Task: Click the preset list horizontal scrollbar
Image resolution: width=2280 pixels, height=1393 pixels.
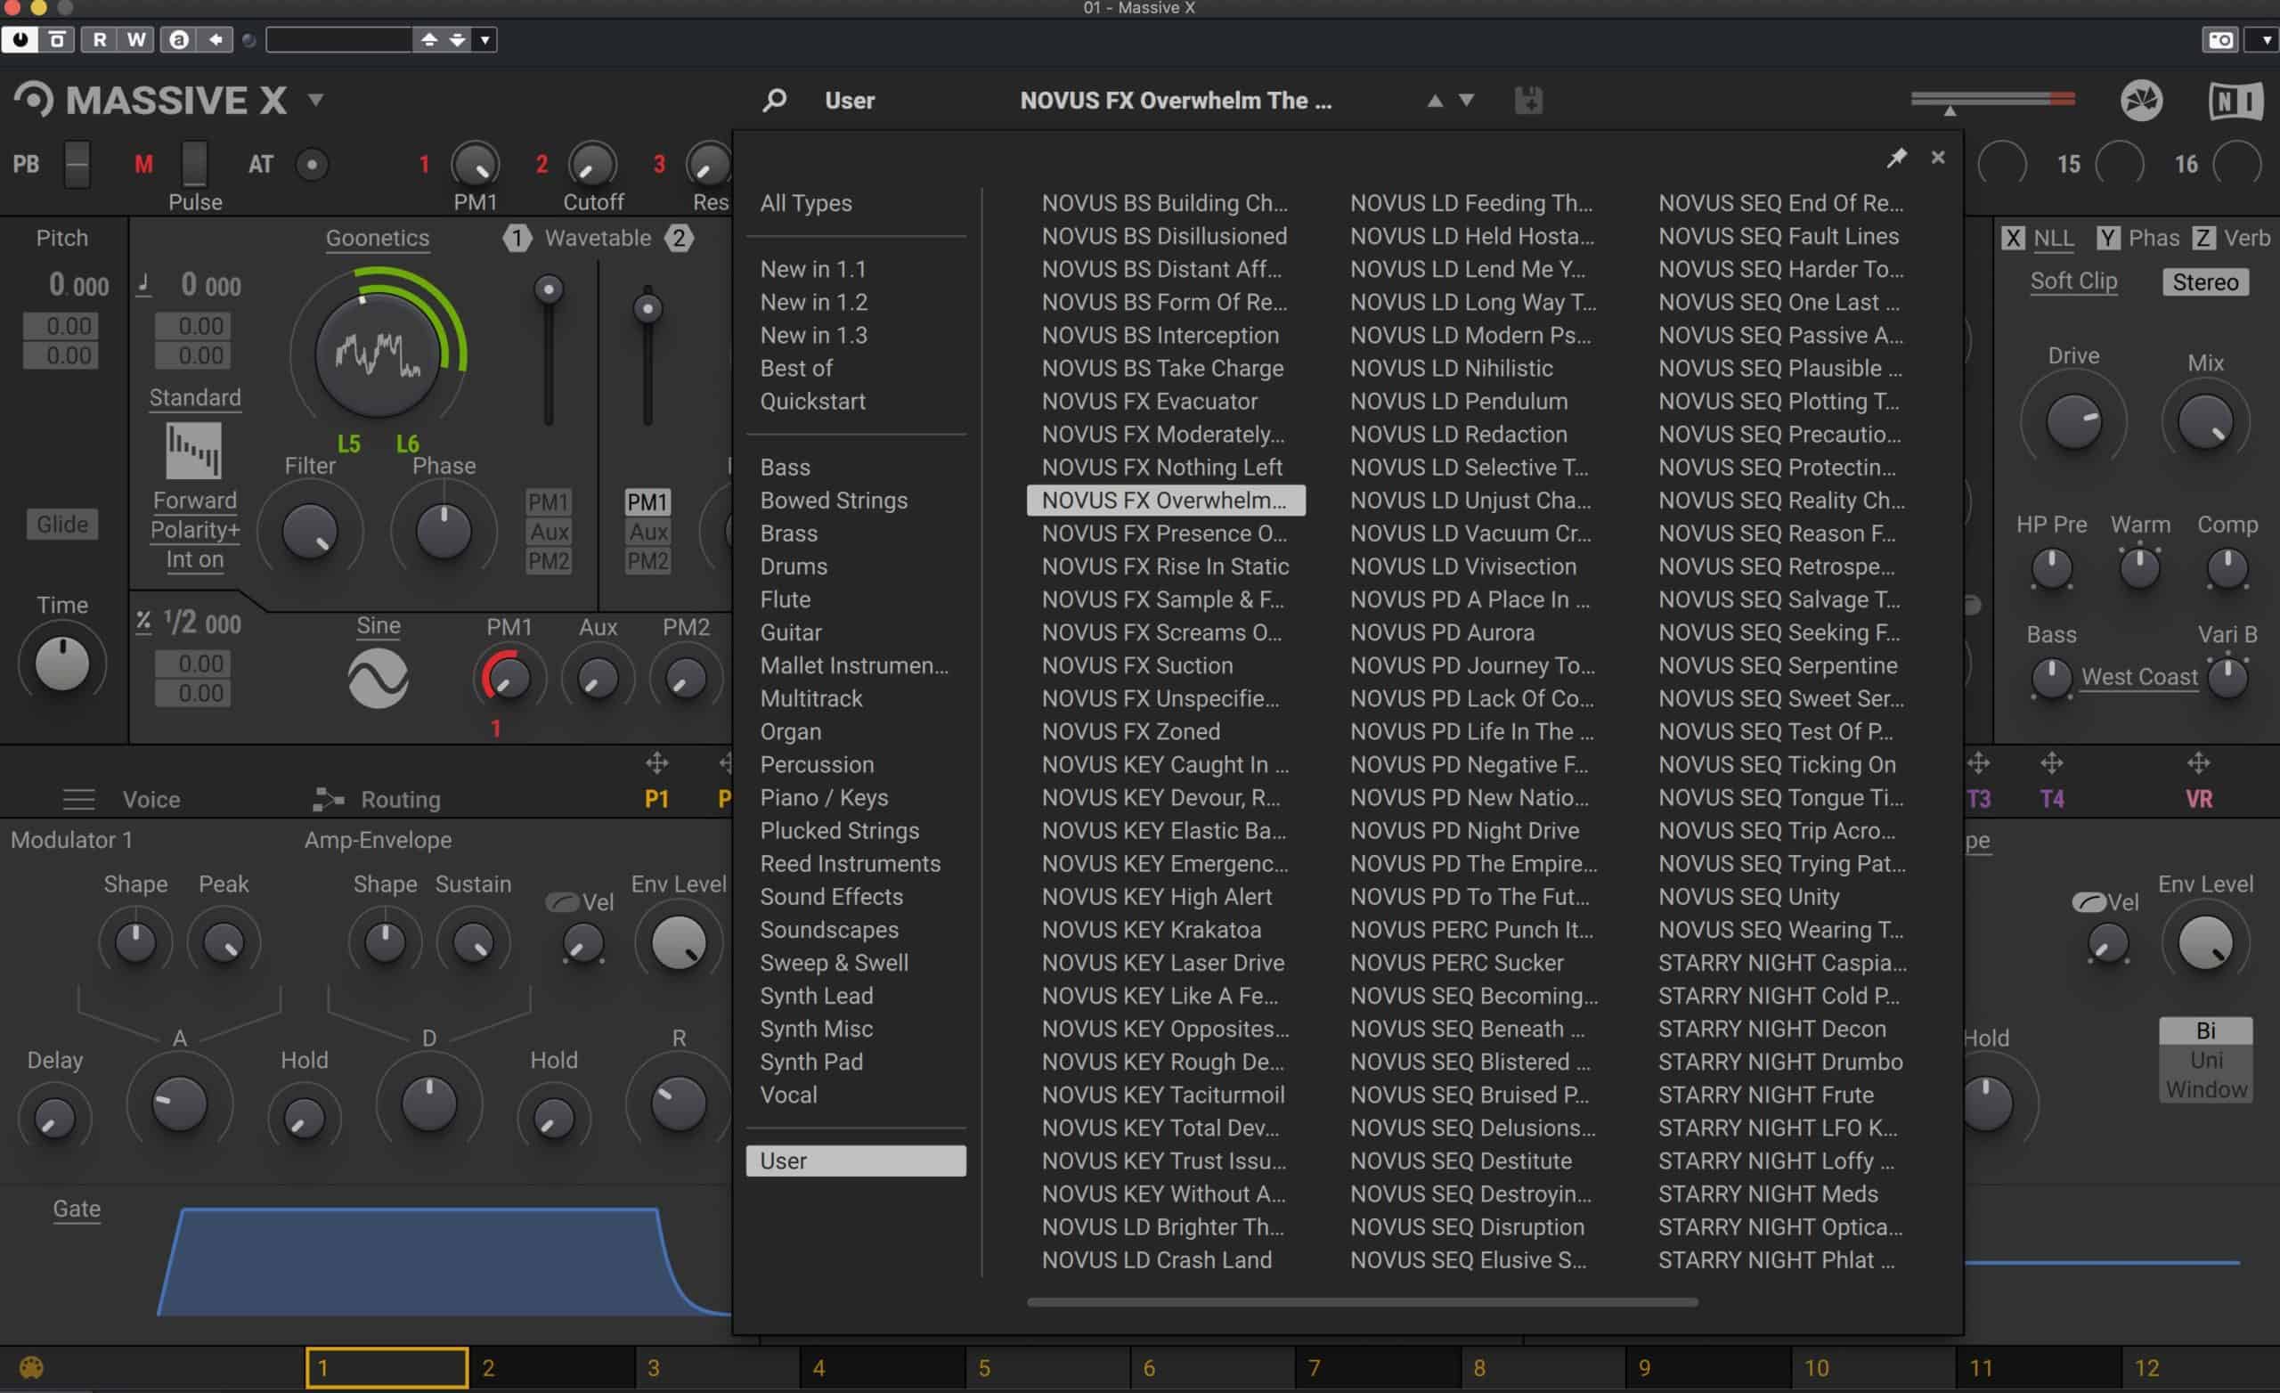Action: (x=1362, y=1302)
